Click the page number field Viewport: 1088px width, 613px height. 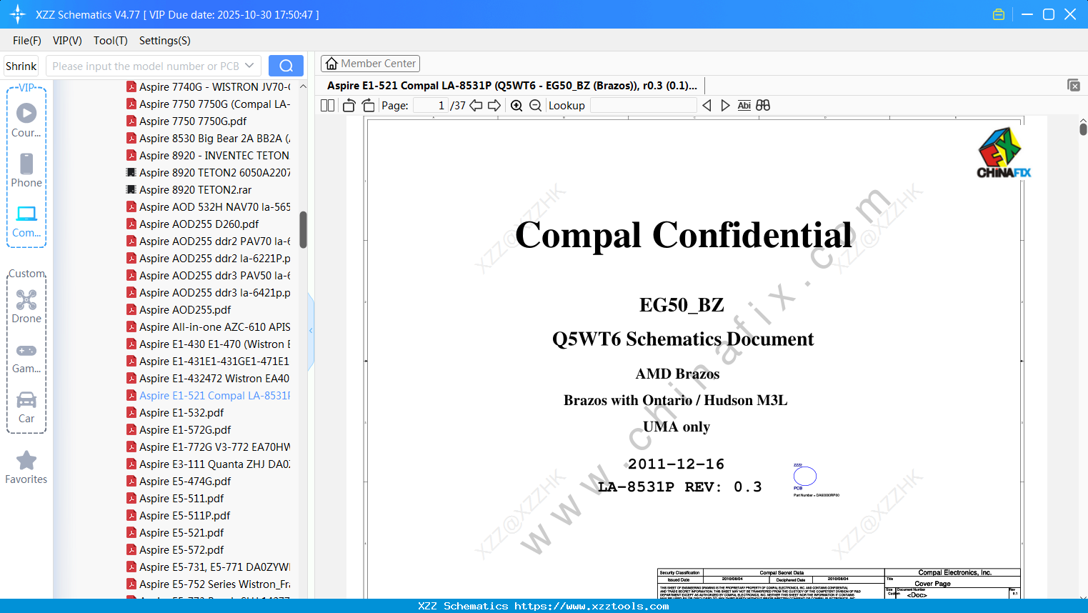click(x=431, y=106)
